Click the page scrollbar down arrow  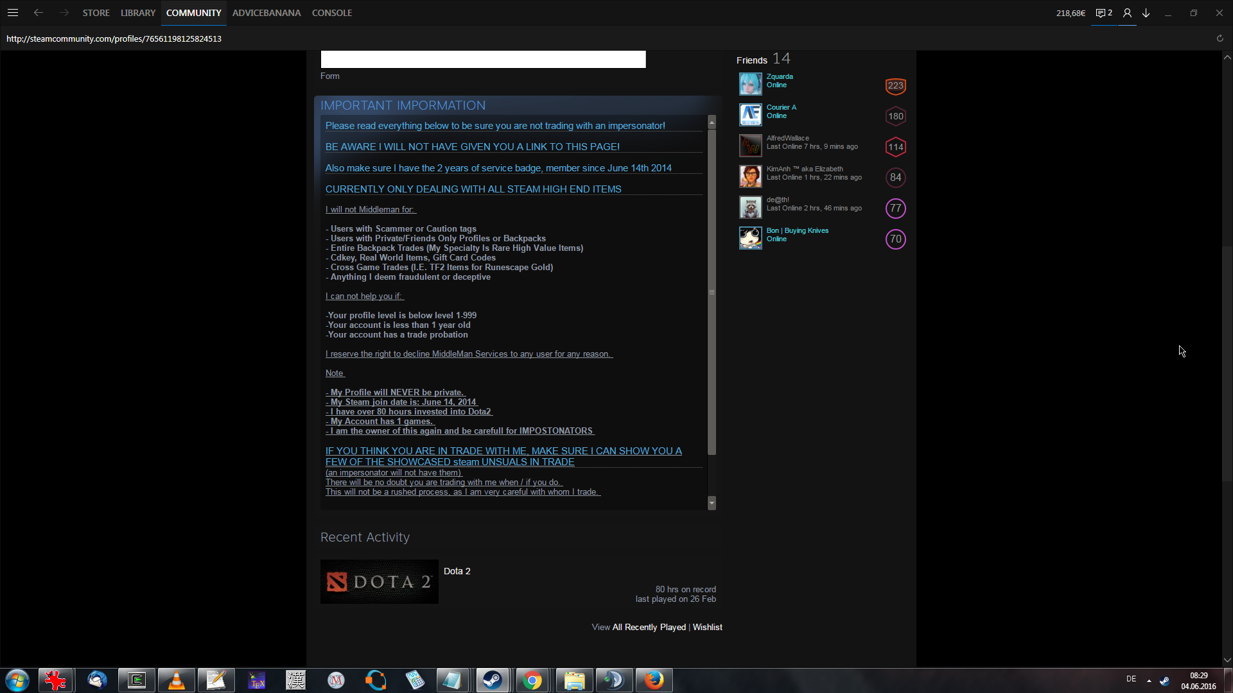(x=1227, y=660)
